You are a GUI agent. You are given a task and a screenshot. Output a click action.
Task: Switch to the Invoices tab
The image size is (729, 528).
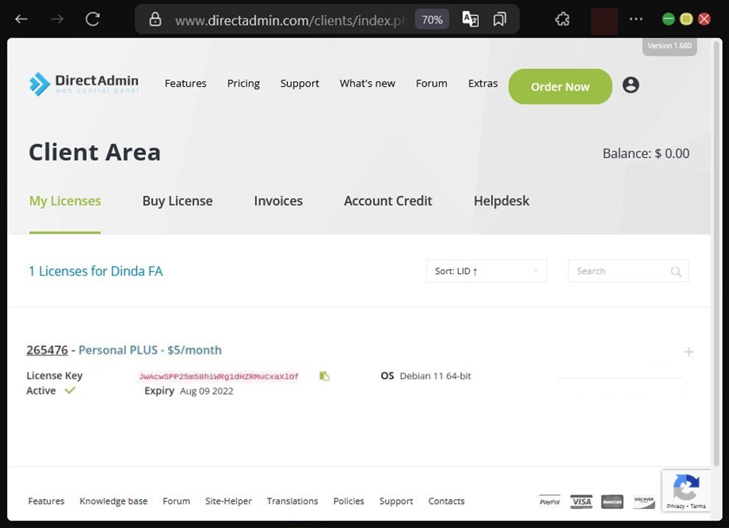click(278, 201)
